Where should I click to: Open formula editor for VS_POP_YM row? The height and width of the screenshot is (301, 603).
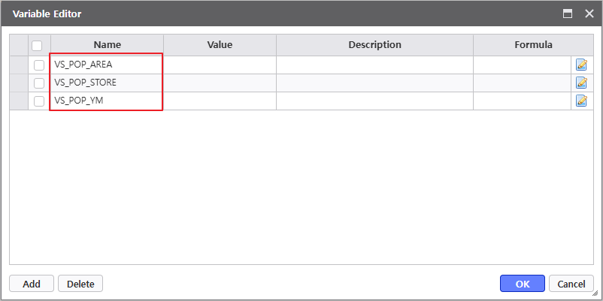pyautogui.click(x=581, y=101)
